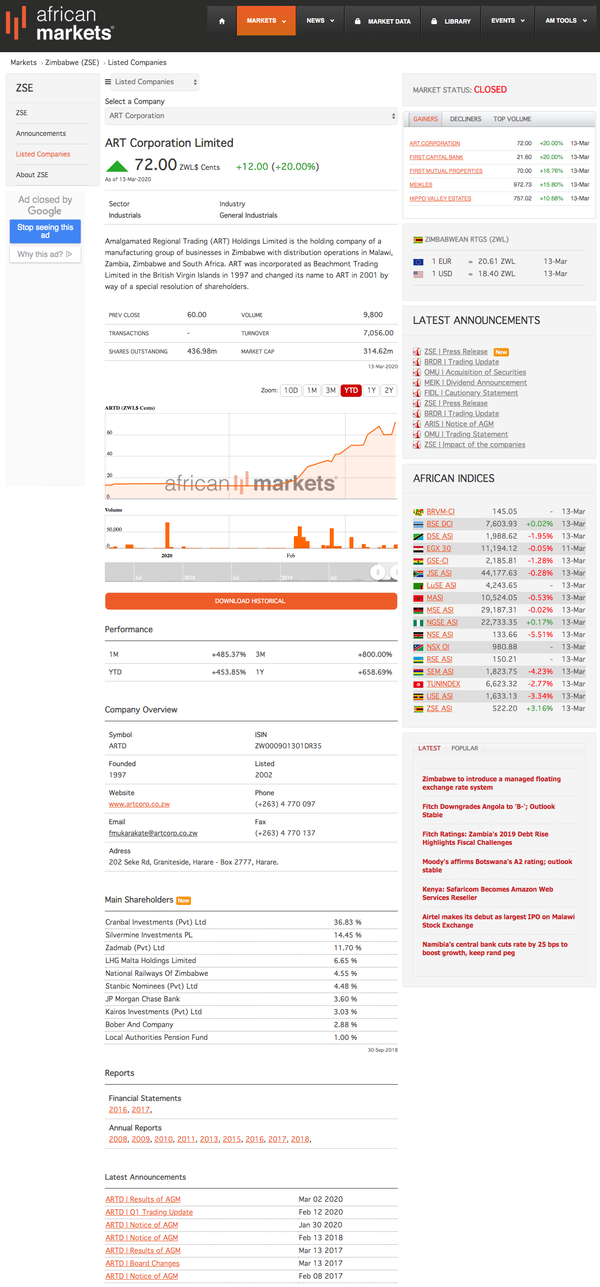
Task: Open the 2016 financial statement link
Action: [x=118, y=1110]
